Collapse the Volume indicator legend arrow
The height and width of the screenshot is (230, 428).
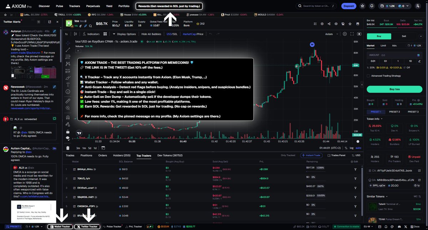coord(77,50)
